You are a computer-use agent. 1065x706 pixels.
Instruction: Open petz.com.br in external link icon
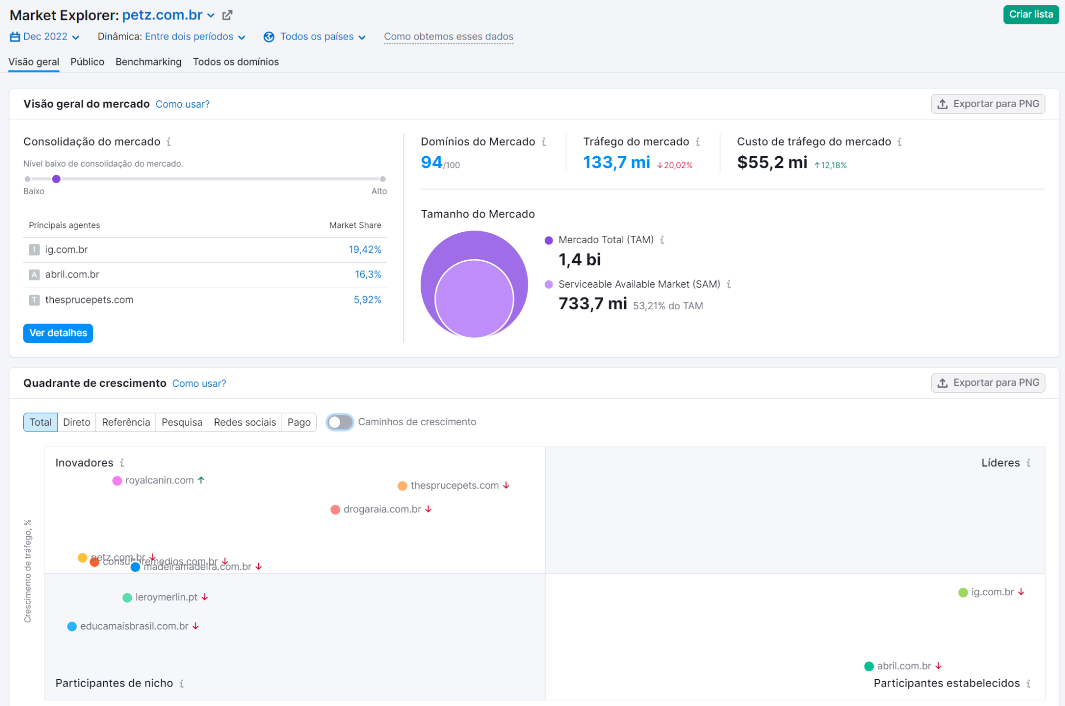click(x=227, y=15)
